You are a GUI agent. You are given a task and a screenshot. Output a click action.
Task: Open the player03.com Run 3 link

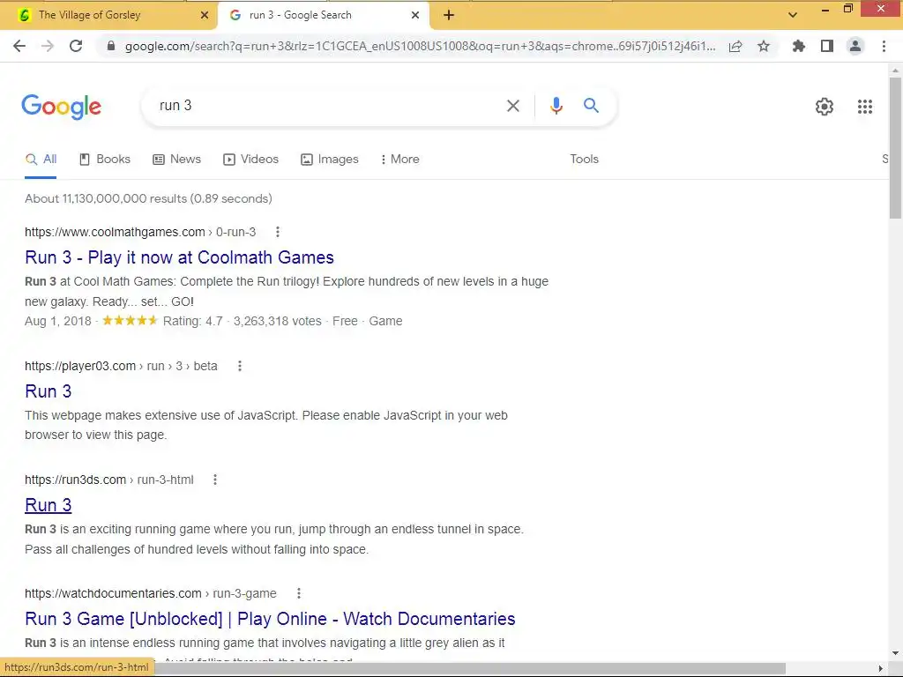point(49,391)
